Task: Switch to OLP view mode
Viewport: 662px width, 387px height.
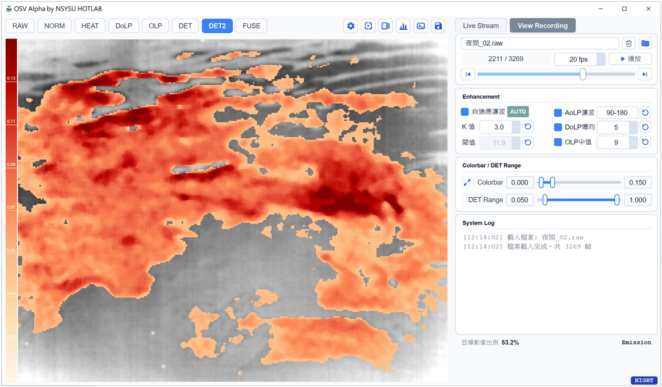Action: click(x=155, y=26)
